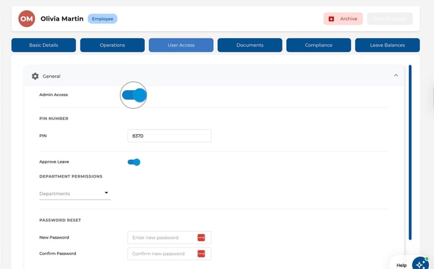Open the Departments dropdown
The height and width of the screenshot is (269, 434).
coord(74,193)
